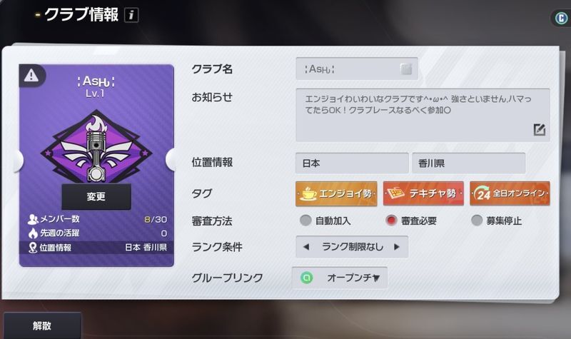Select the 自動加入 radio option
The image size is (571, 339).
point(305,220)
